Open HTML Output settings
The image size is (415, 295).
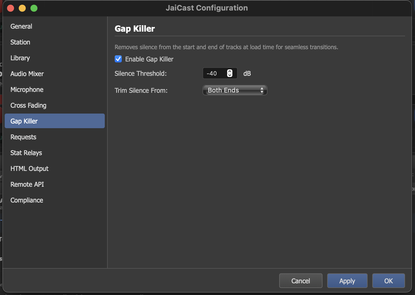click(55, 169)
